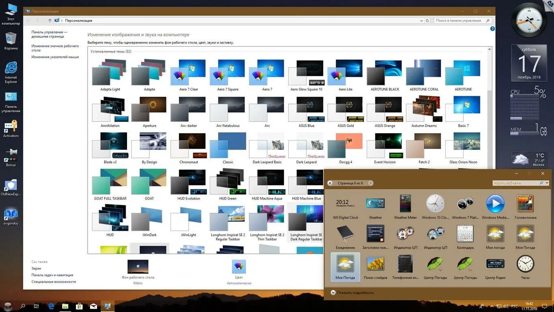Open Task View on taskbar

pyautogui.click(x=37, y=306)
